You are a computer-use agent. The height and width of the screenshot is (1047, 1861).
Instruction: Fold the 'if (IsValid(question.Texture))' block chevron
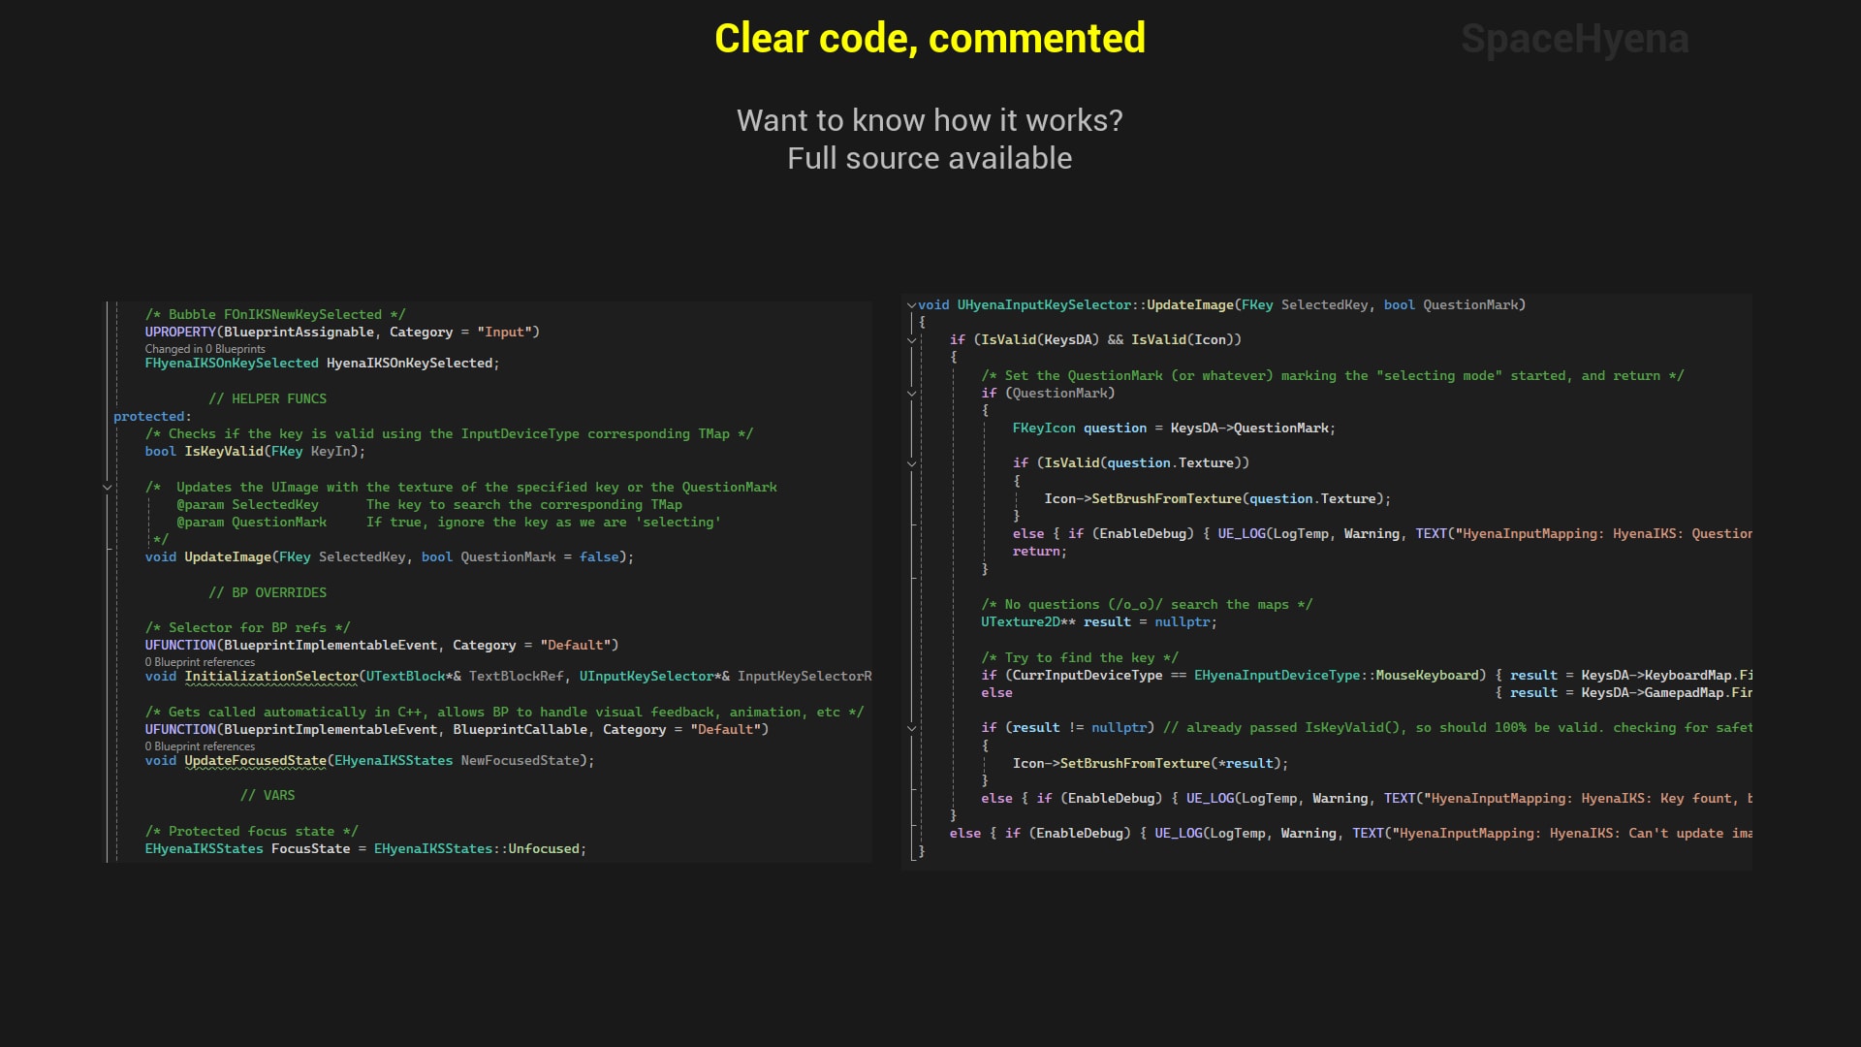point(911,464)
